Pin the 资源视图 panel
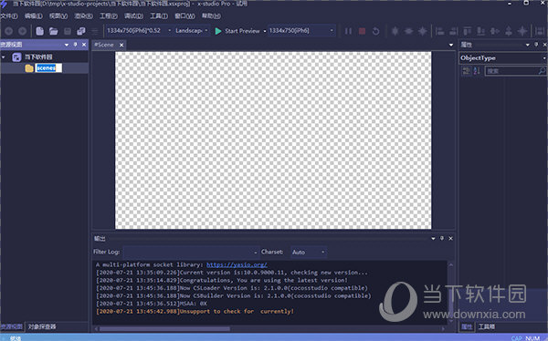548x341 pixels. click(75, 45)
